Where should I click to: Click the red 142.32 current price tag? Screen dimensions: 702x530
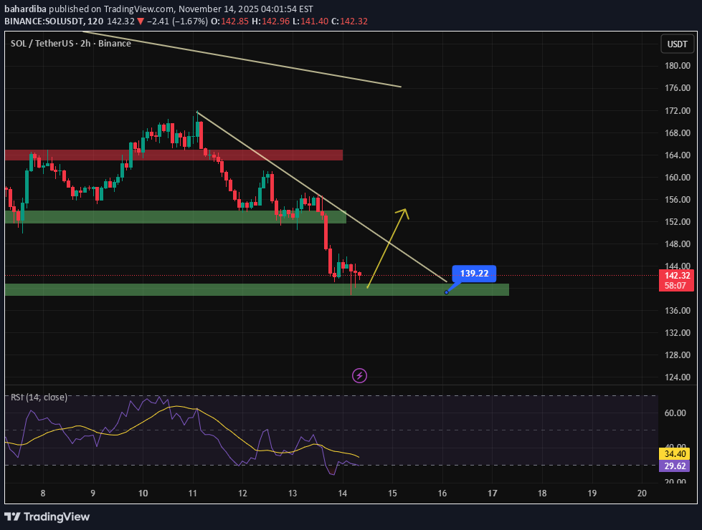[x=678, y=276]
